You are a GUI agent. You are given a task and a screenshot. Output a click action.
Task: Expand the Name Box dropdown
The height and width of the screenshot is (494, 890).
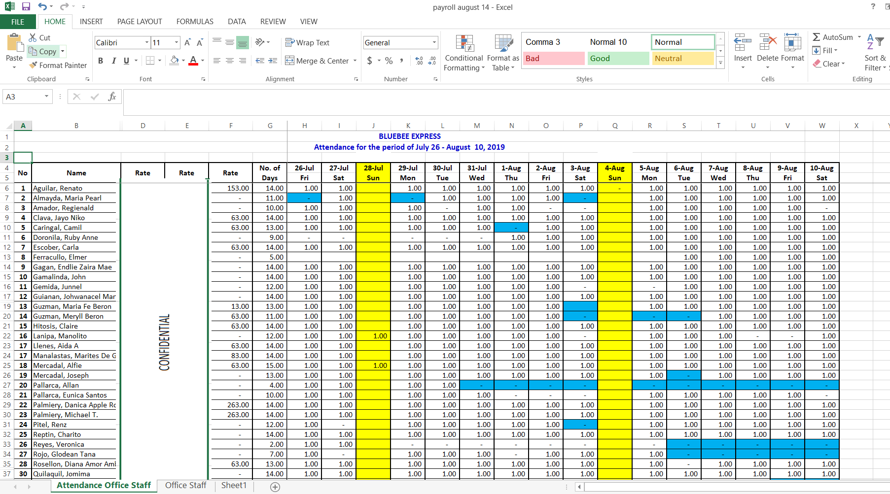(x=47, y=97)
